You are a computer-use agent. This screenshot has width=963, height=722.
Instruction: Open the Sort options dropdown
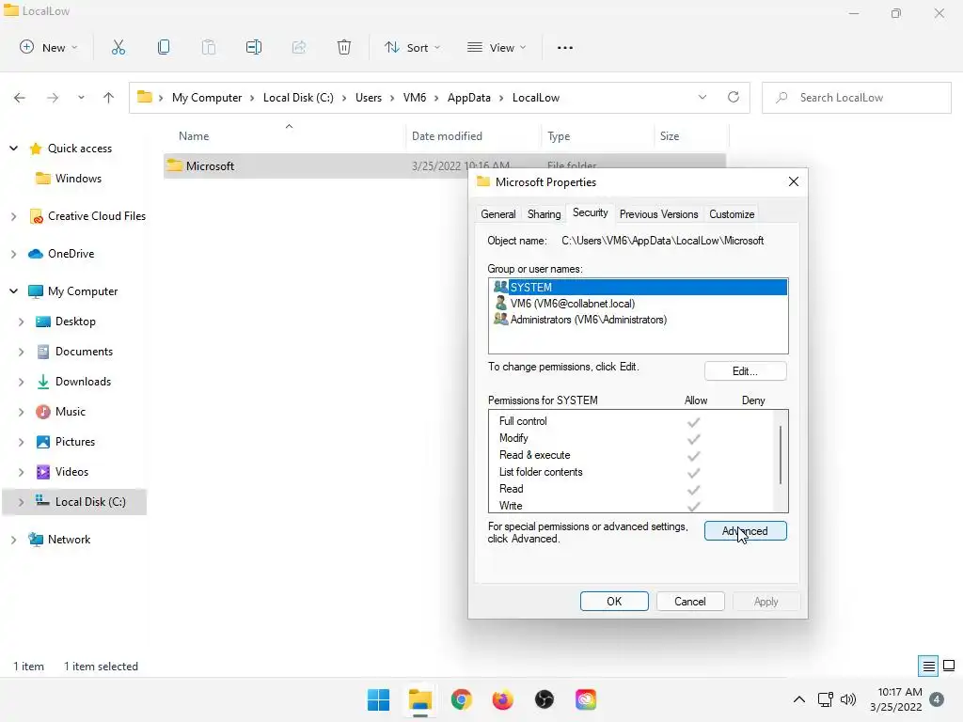tap(412, 47)
